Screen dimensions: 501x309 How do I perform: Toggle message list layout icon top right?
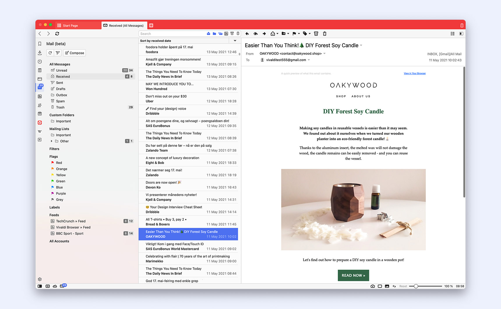[453, 34]
